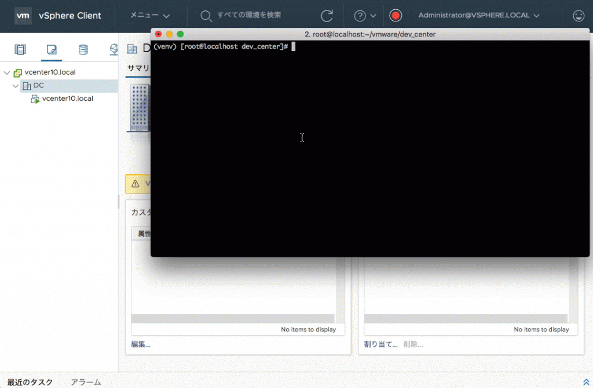The height and width of the screenshot is (388, 593).
Task: Select the VMs and Templates inventory icon
Action: click(x=51, y=50)
